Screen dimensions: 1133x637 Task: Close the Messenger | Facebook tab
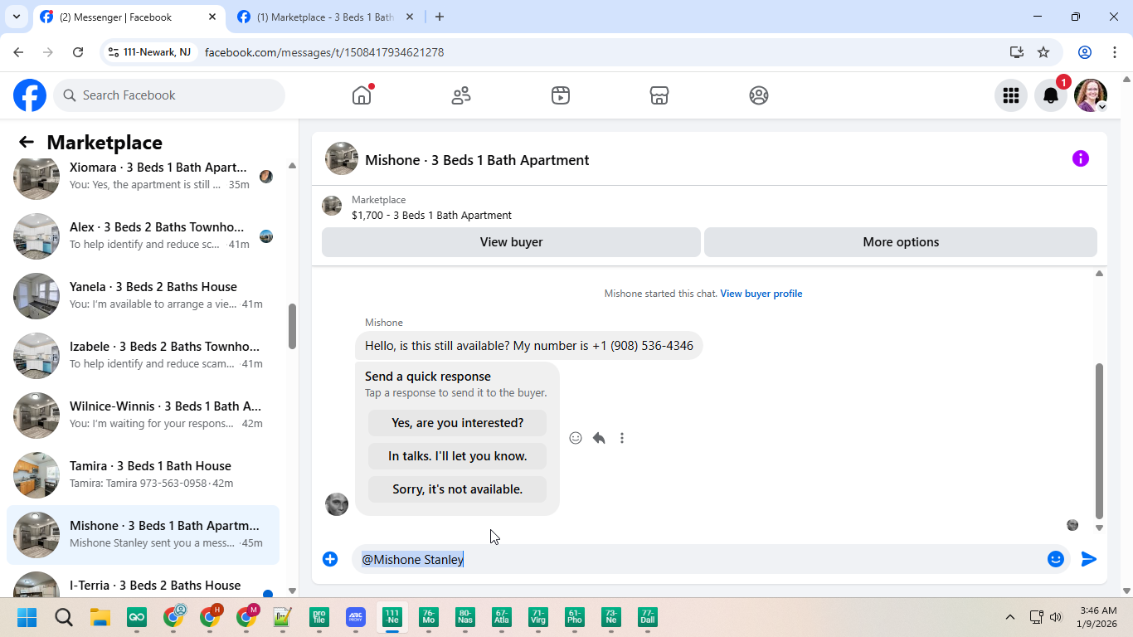(212, 17)
